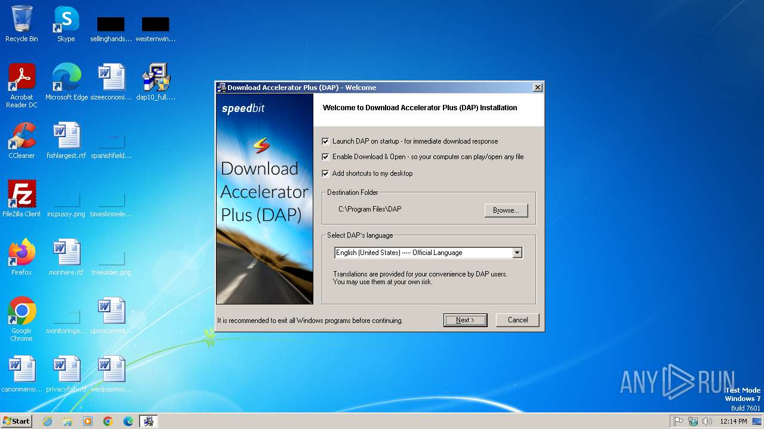
Task: Open the Action Center flag tray icon
Action: point(679,421)
